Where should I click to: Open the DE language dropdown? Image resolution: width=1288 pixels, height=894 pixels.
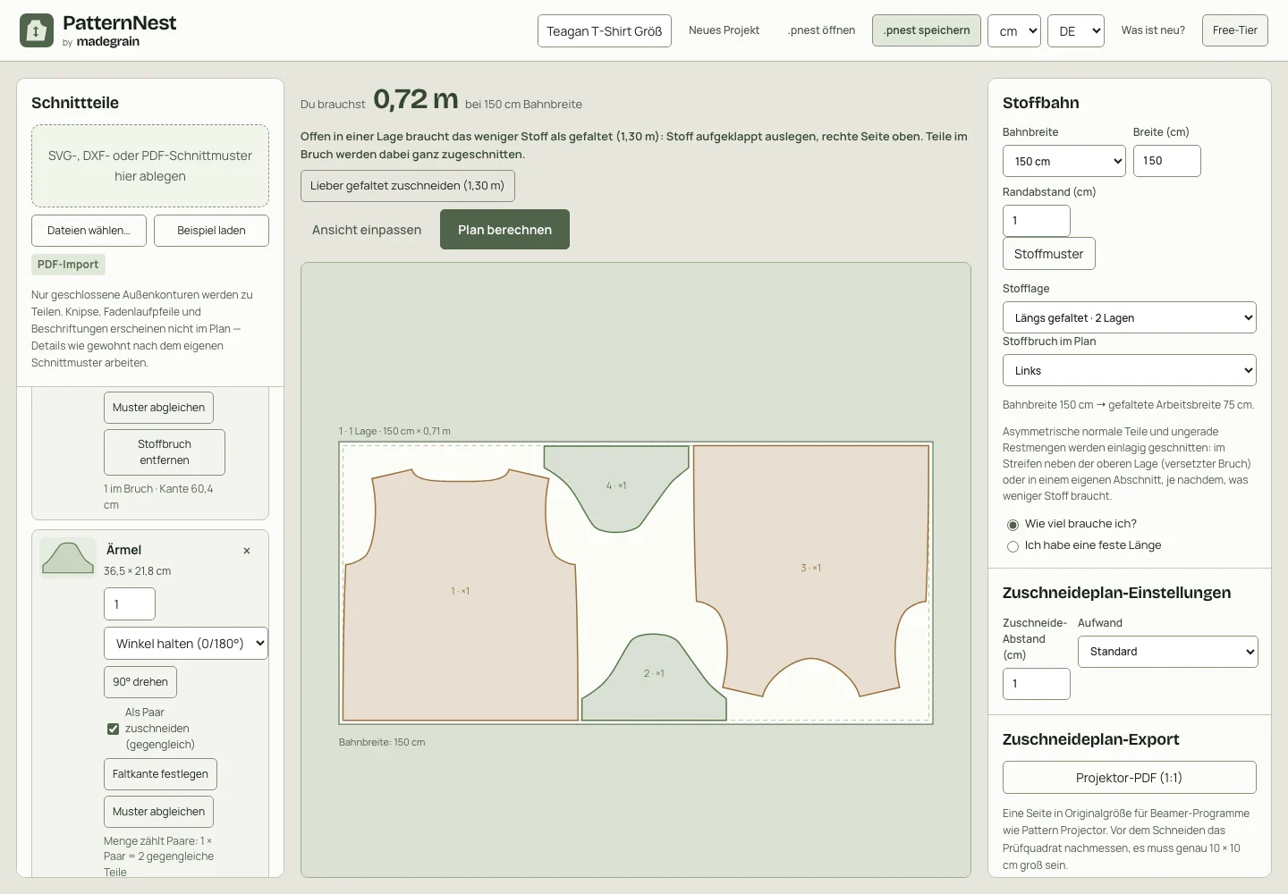[1076, 31]
